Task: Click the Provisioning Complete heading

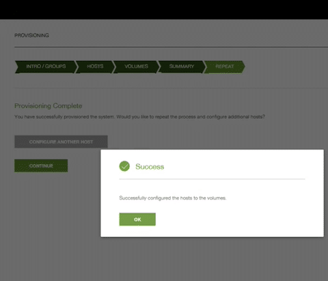Action: coord(48,106)
